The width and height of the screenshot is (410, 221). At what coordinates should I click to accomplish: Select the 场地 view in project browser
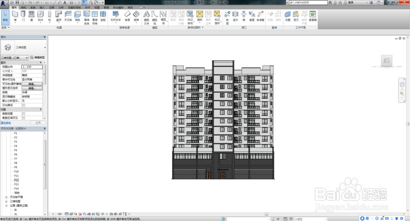pyautogui.click(x=17, y=193)
